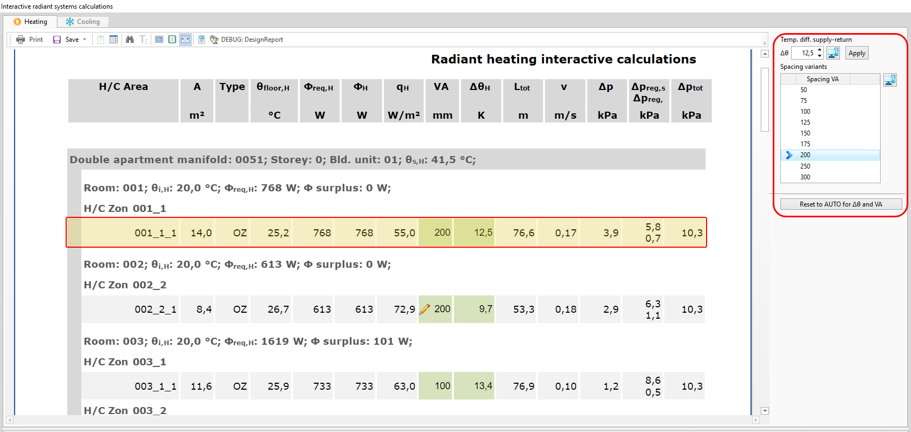
Task: Click the Print button in toolbar
Action: coord(30,40)
